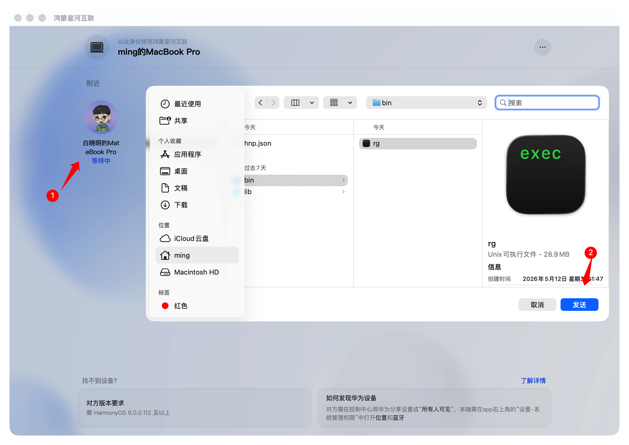Screen dimensions: 629x445
Task: Click the rg file's small exec icon
Action: (x=366, y=143)
